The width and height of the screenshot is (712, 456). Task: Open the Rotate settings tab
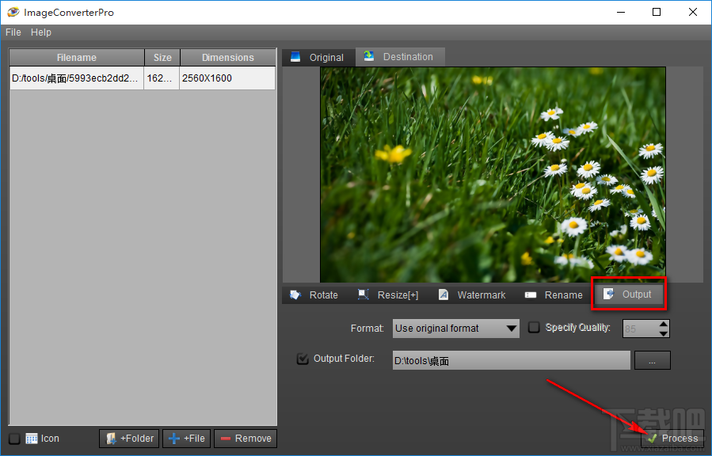tap(314, 295)
